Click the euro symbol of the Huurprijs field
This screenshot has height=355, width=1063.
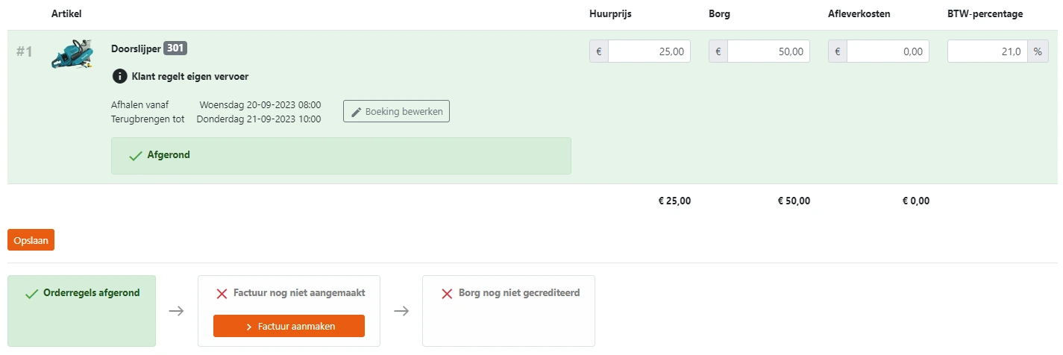click(x=599, y=51)
